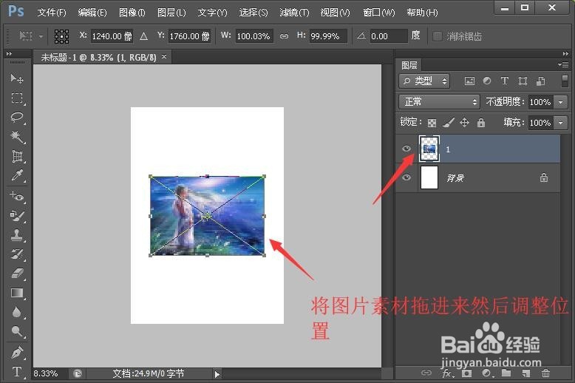Select the Move tool
The width and height of the screenshot is (575, 383).
tap(17, 78)
